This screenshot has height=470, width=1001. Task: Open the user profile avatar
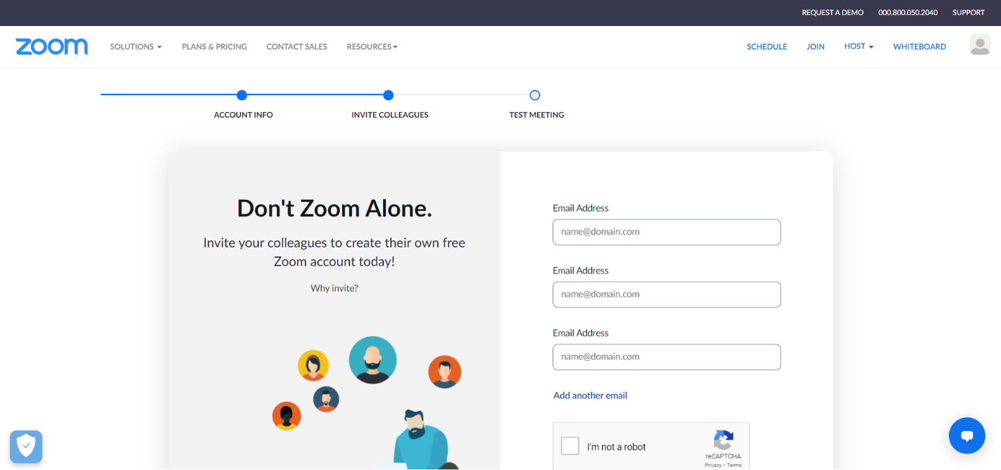979,45
